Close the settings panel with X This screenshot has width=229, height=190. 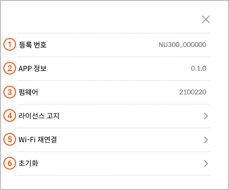tap(206, 19)
